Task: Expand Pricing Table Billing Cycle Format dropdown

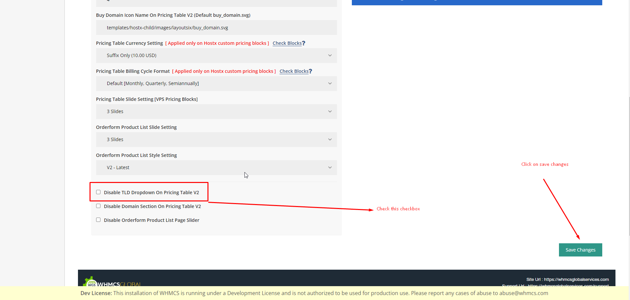Action: click(x=216, y=83)
